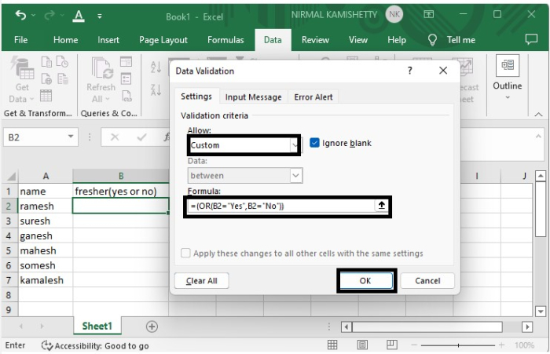This screenshot has height=354, width=550.
Task: Open the Help ribbon tab
Action: click(x=396, y=40)
